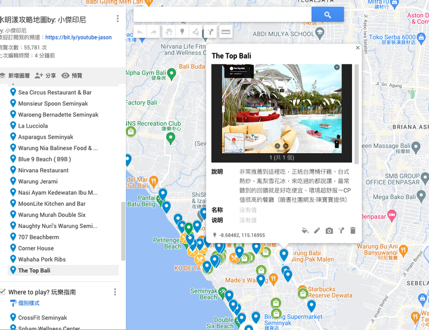Open the 個別樣式 style selector
Viewport: 429px width, 330px height.
[x=25, y=303]
